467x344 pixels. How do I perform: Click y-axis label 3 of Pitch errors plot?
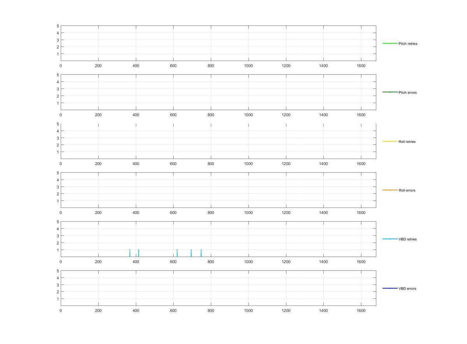click(x=58, y=89)
